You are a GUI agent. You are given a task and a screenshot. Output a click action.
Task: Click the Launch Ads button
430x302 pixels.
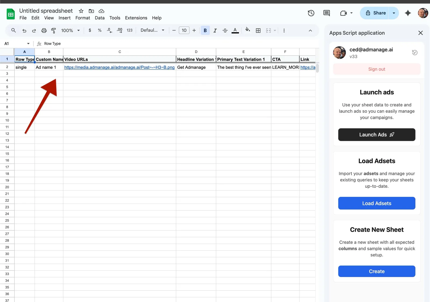(377, 135)
